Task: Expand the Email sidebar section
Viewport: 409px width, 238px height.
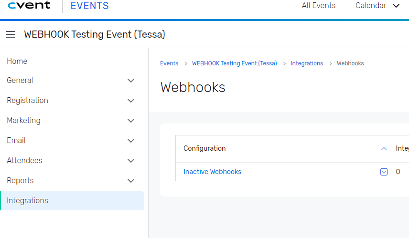Action: (x=131, y=141)
